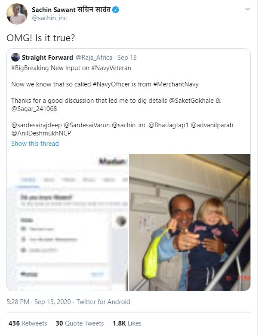259x335 pixels.
Task: Open the #BigBreaking hashtag
Action: (x=30, y=68)
